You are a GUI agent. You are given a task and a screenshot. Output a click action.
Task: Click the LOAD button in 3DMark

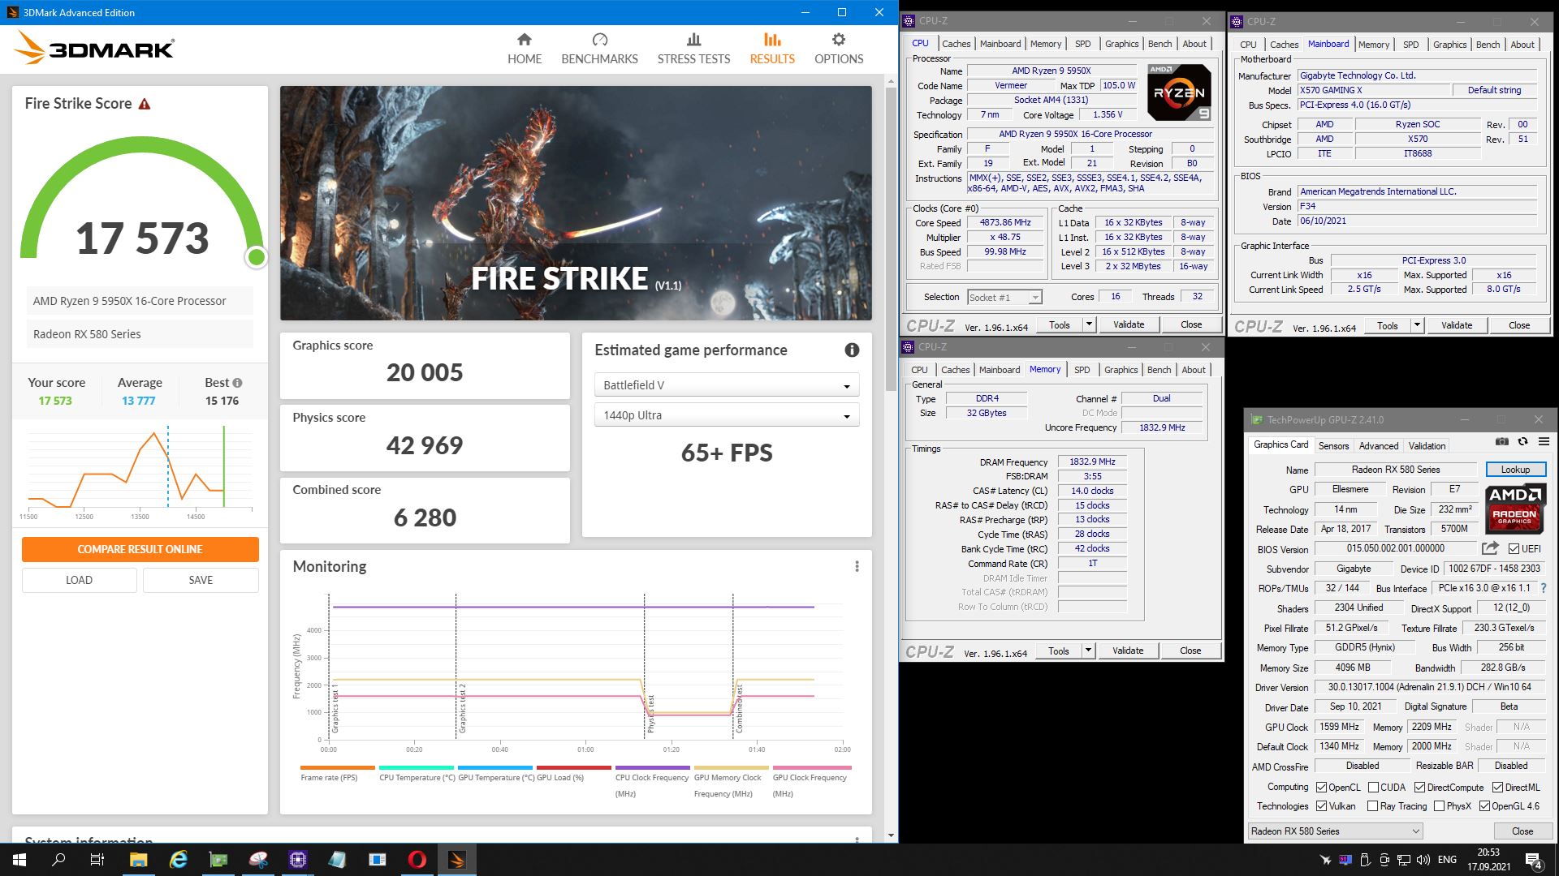click(x=79, y=580)
